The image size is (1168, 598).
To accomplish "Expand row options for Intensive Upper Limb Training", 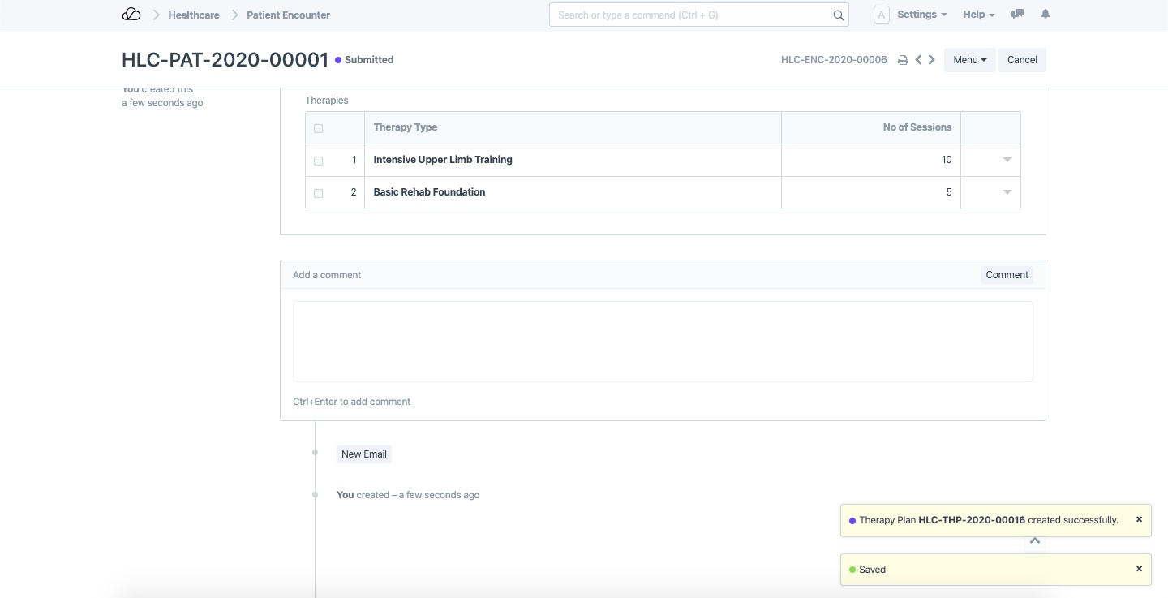I will [1007, 160].
